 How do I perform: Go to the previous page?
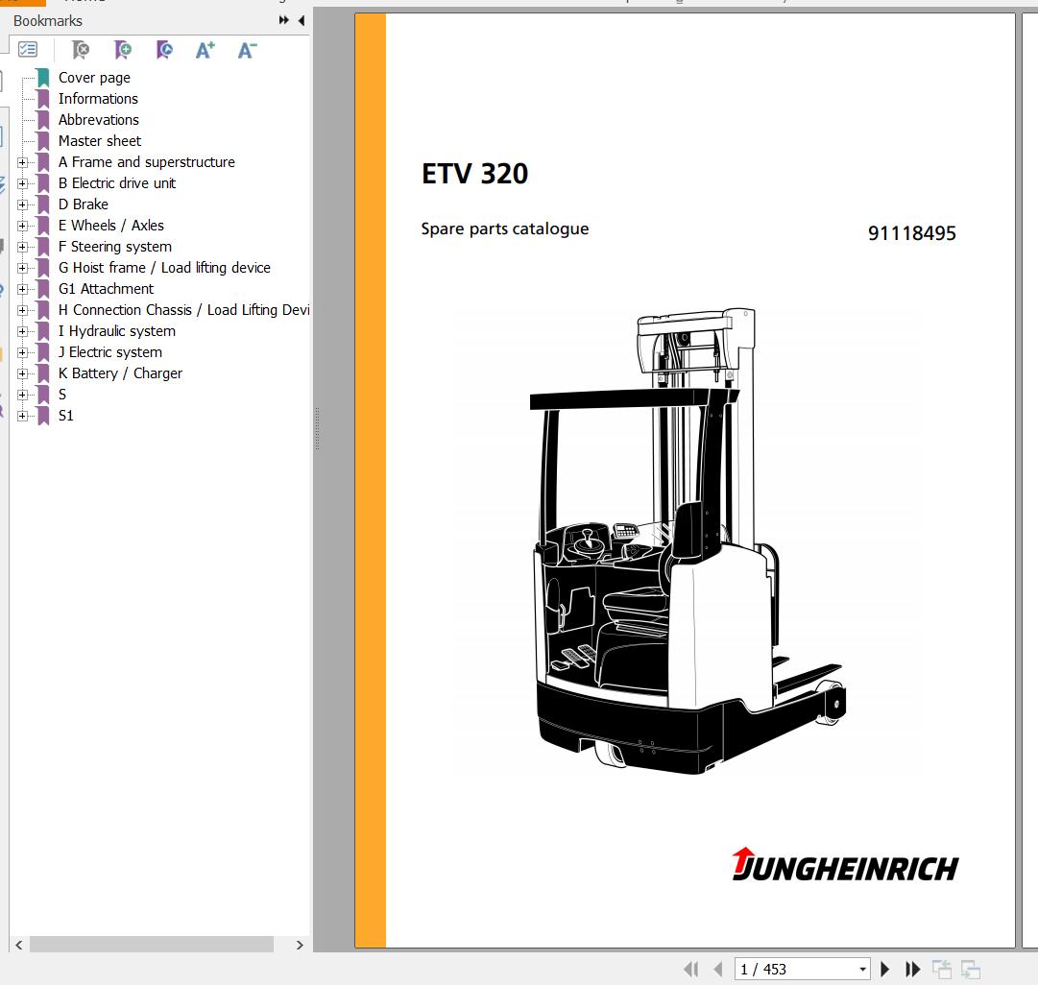[718, 969]
